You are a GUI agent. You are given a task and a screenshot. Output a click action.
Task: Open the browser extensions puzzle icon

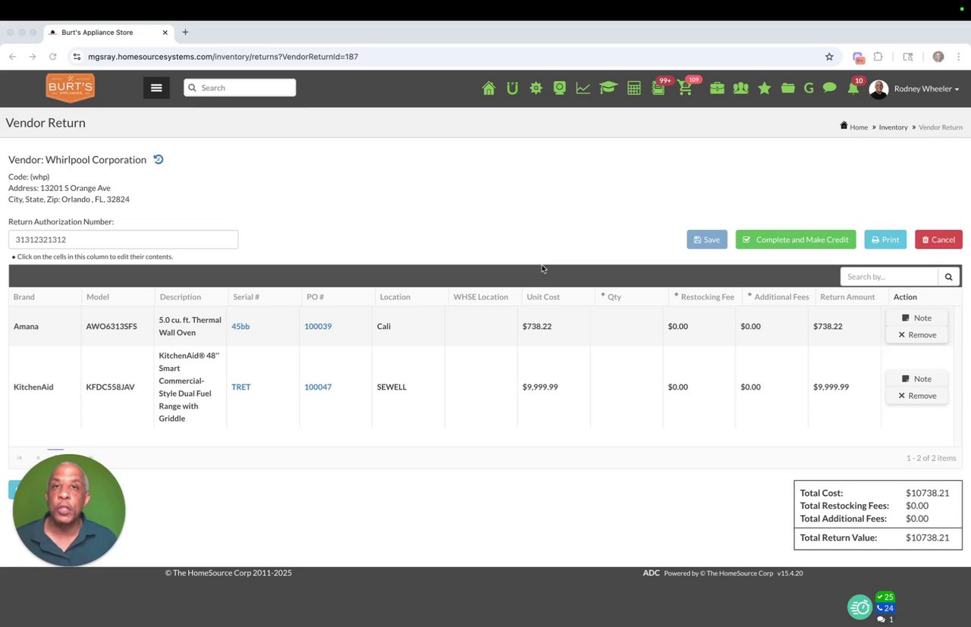[878, 57]
